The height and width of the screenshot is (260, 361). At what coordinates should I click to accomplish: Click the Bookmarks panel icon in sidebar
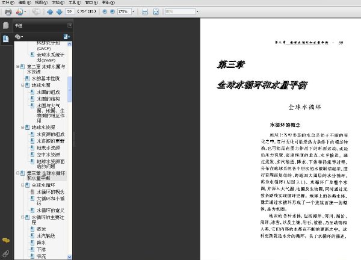pos(6,39)
